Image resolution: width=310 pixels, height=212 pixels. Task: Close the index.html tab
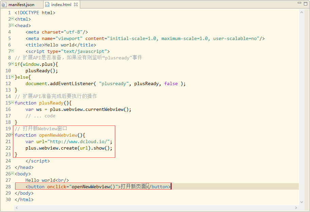[76, 5]
